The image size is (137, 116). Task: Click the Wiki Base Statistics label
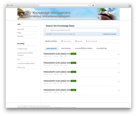coord(51,41)
